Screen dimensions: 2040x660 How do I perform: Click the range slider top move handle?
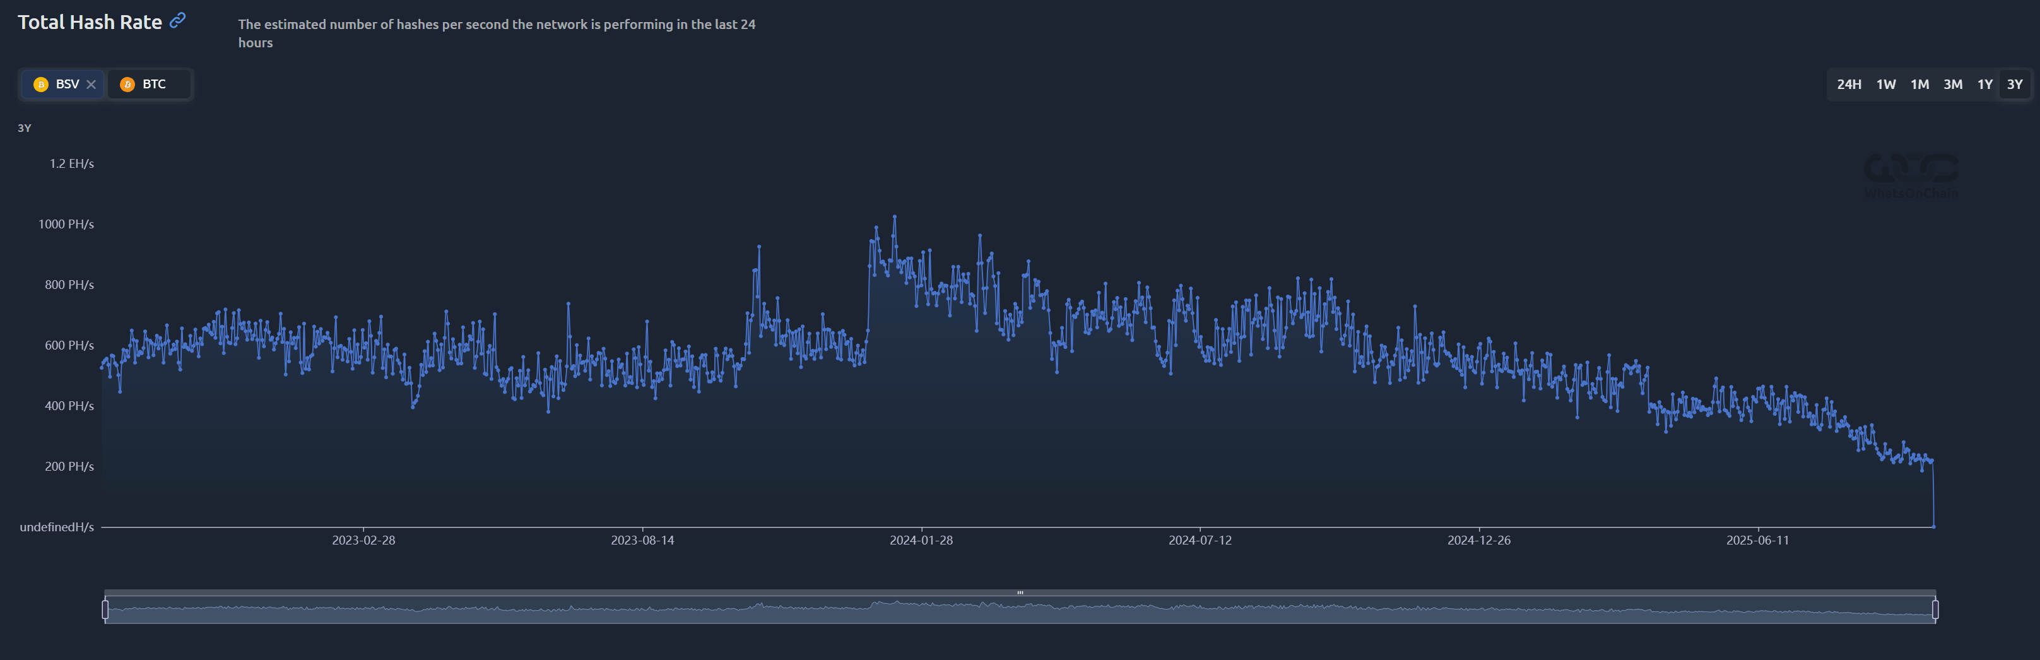(1020, 592)
